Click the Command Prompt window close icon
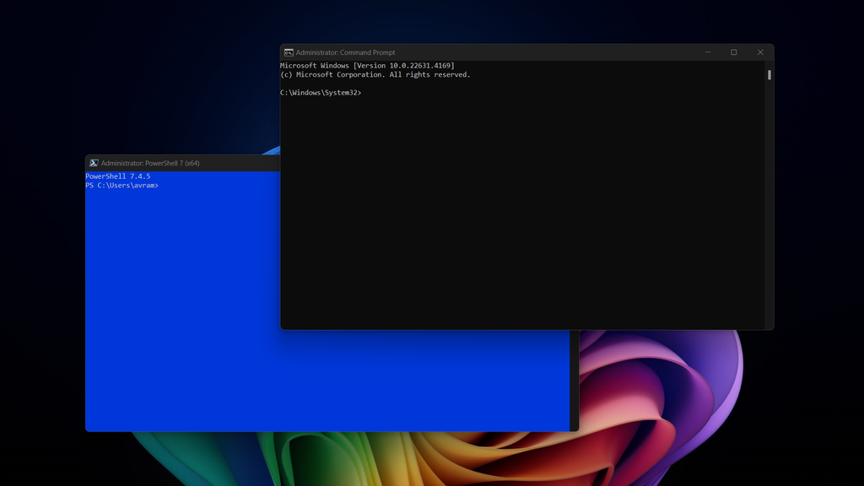The image size is (864, 486). pos(759,51)
